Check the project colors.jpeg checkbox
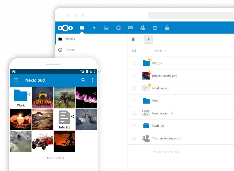The height and width of the screenshot is (171, 234). point(134,76)
